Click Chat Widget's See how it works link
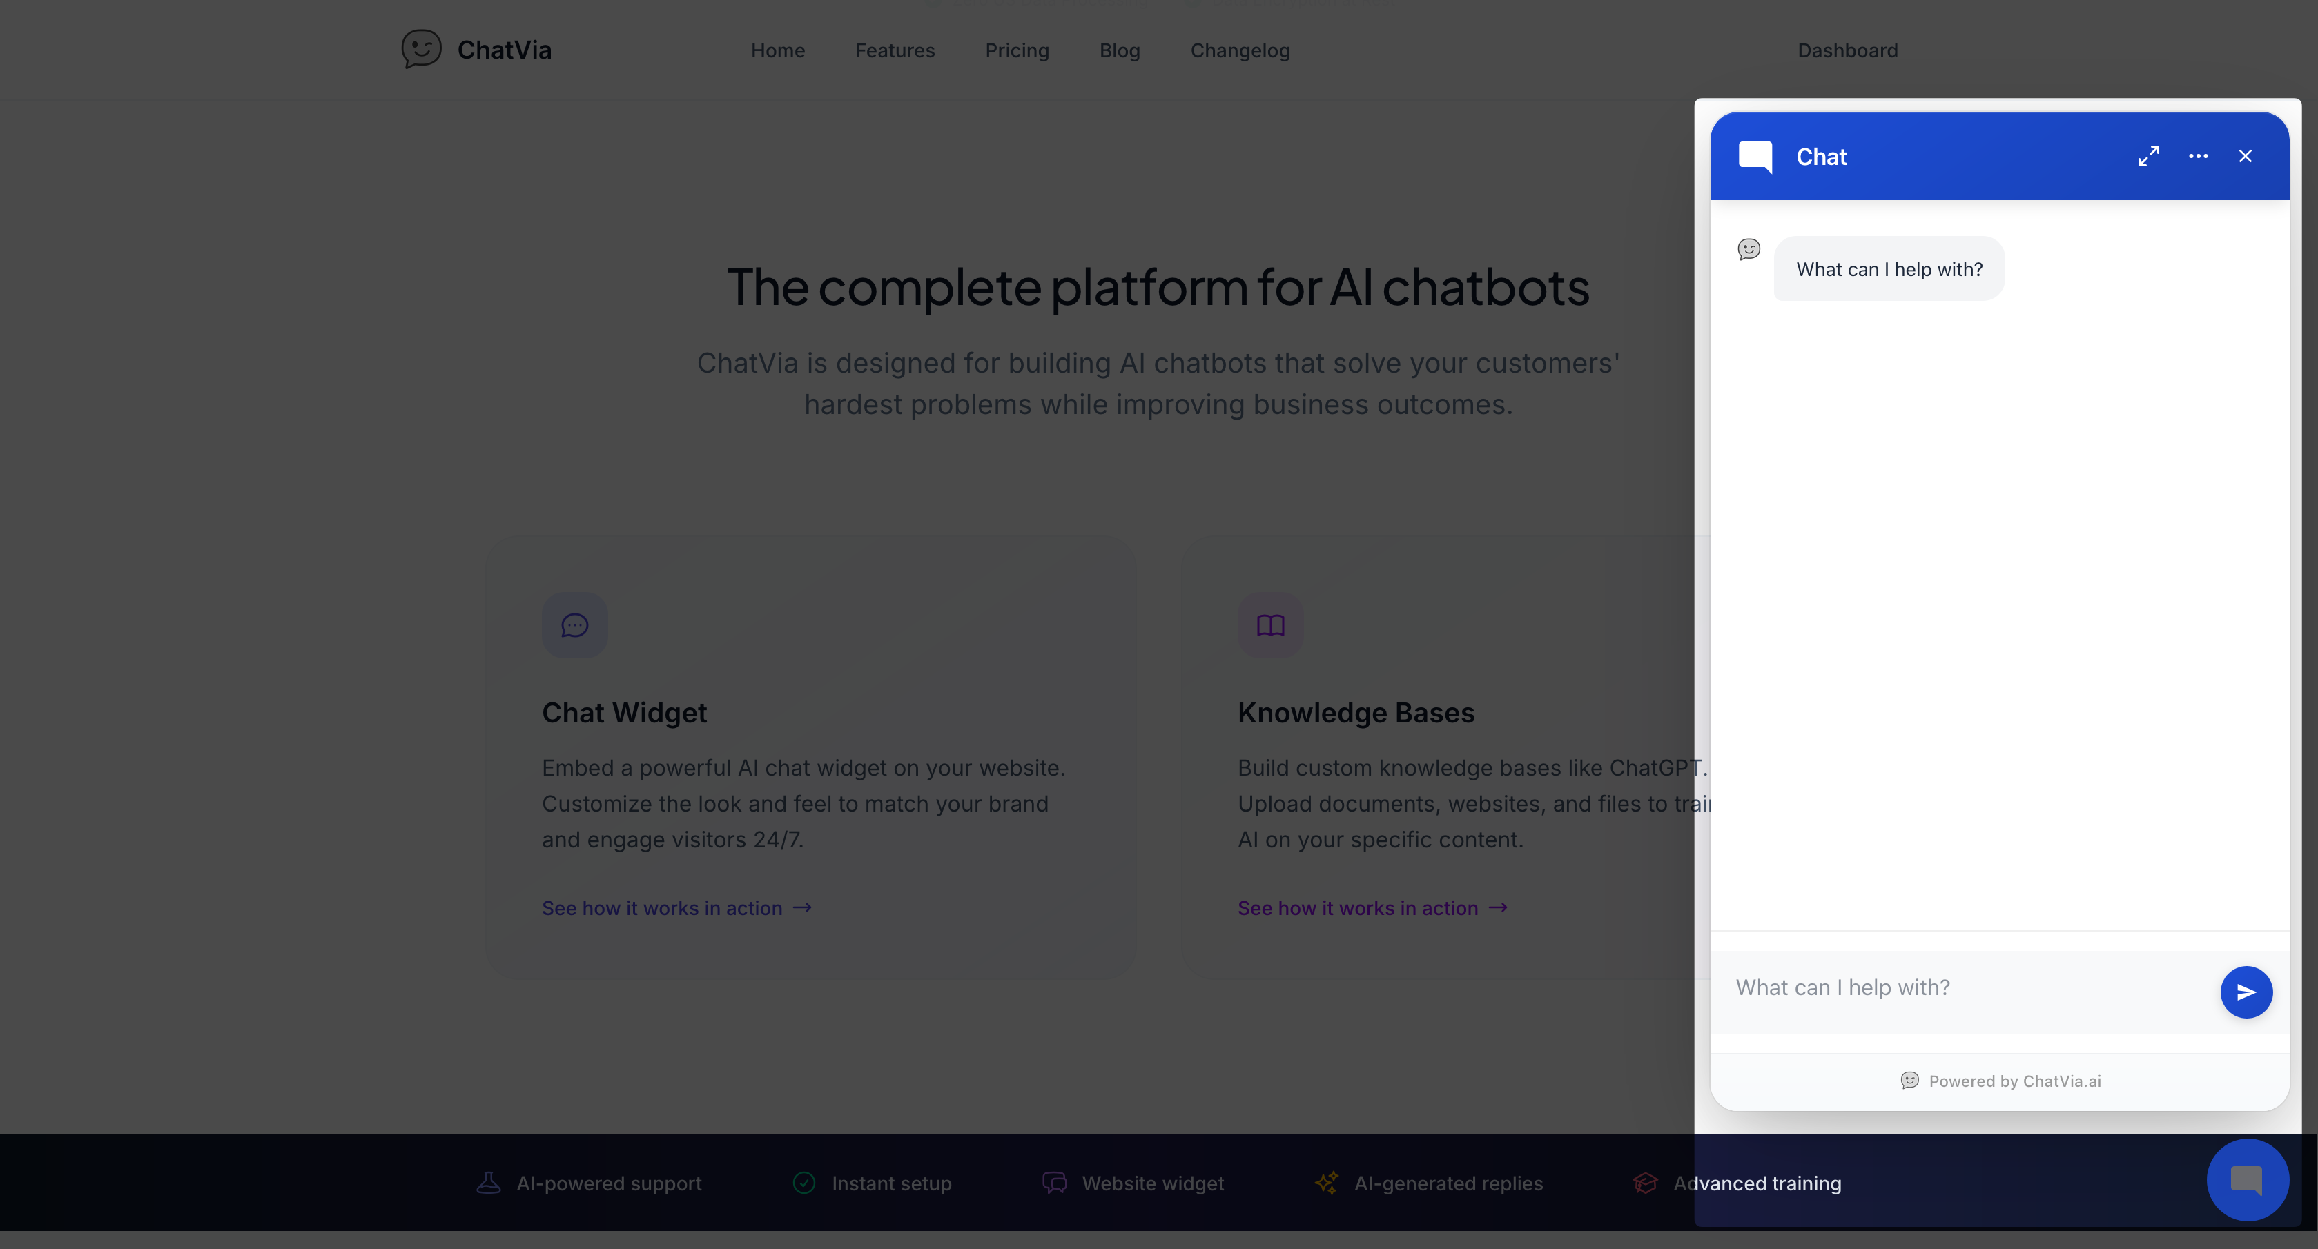This screenshot has height=1249, width=2318. [676, 908]
